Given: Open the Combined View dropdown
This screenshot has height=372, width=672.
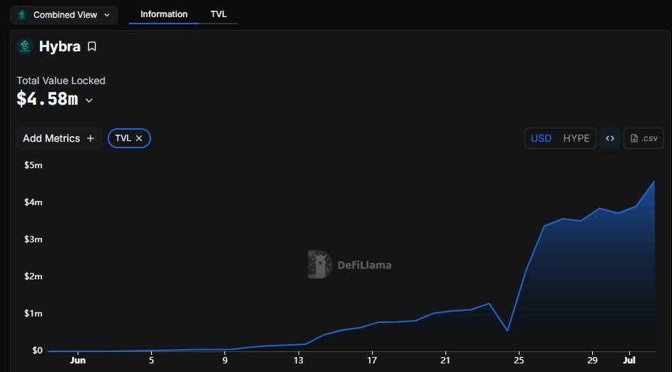Looking at the screenshot, I should 63,15.
